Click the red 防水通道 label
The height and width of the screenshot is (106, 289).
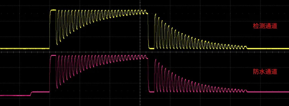[x=265, y=72]
